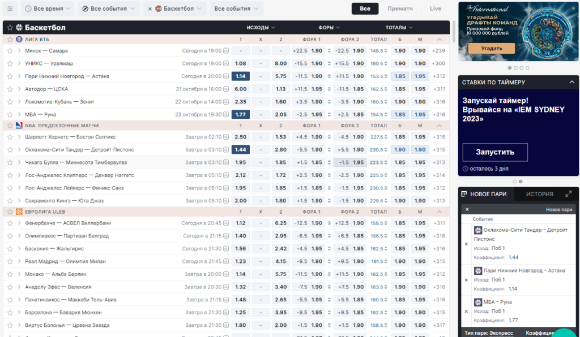Collapse the Лига ВТБ section
This screenshot has width=580, height=337.
[x=439, y=40]
